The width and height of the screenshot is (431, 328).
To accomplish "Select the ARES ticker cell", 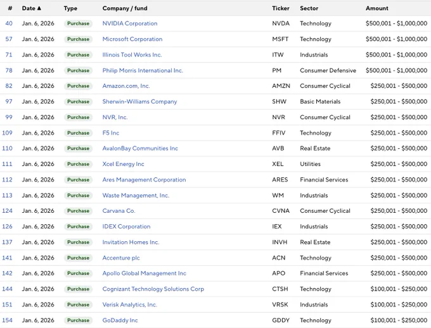I will pos(280,180).
